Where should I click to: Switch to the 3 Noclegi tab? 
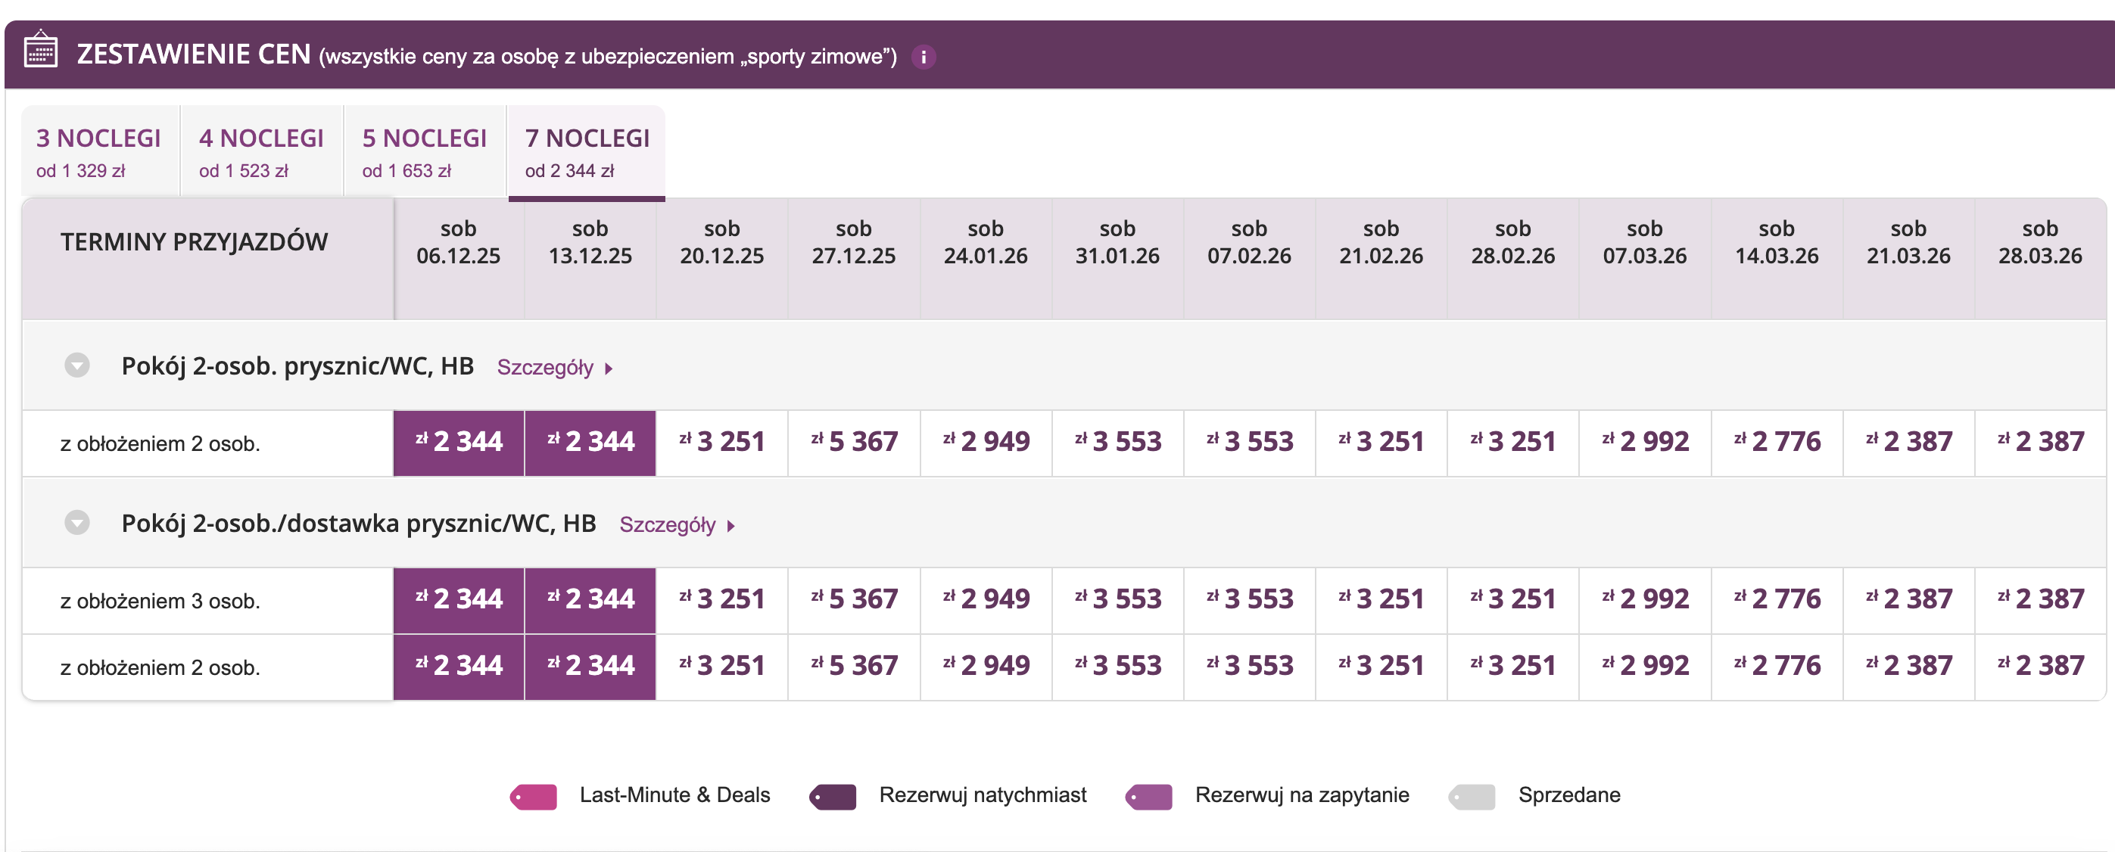tap(98, 152)
